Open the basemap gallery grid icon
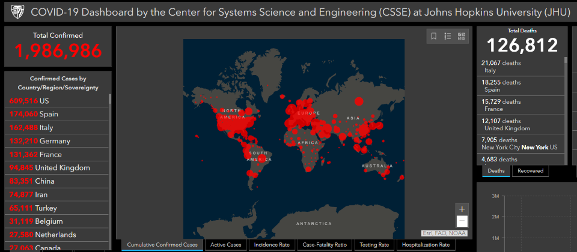Screen dimensions: 577x252 pos(462,36)
